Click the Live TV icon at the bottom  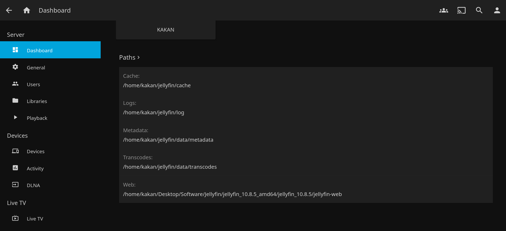pyautogui.click(x=15, y=218)
